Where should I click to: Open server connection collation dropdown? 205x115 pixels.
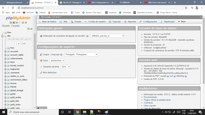click(x=108, y=36)
